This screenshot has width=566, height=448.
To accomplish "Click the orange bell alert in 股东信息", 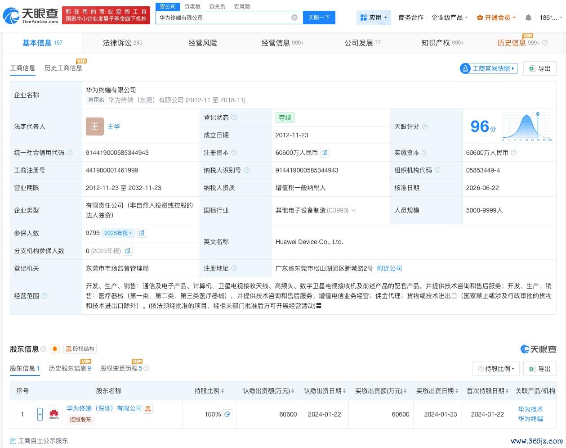I will pos(55,349).
